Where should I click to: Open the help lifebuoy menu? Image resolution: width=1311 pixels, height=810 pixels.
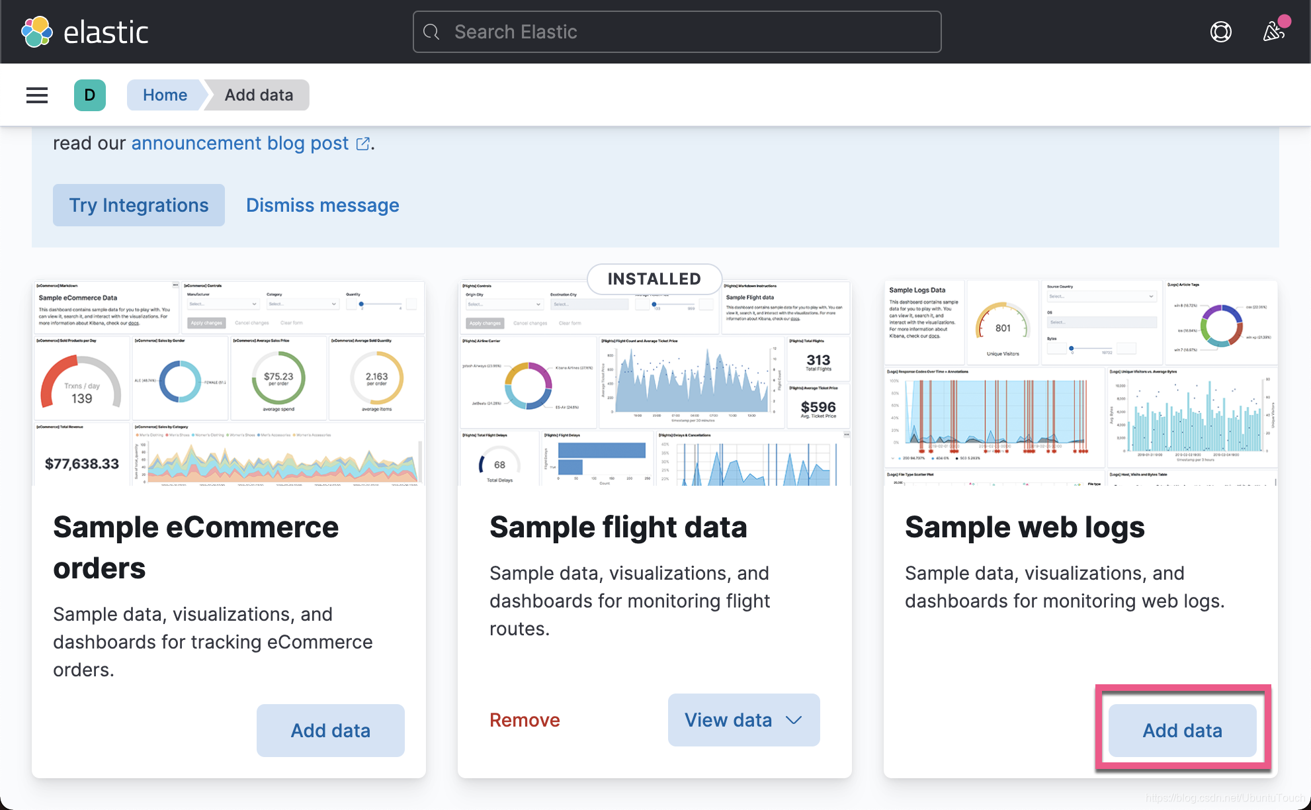tap(1220, 32)
